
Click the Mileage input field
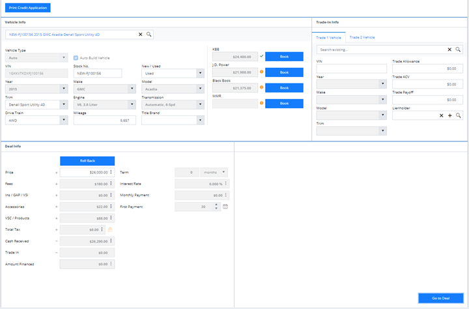point(105,121)
